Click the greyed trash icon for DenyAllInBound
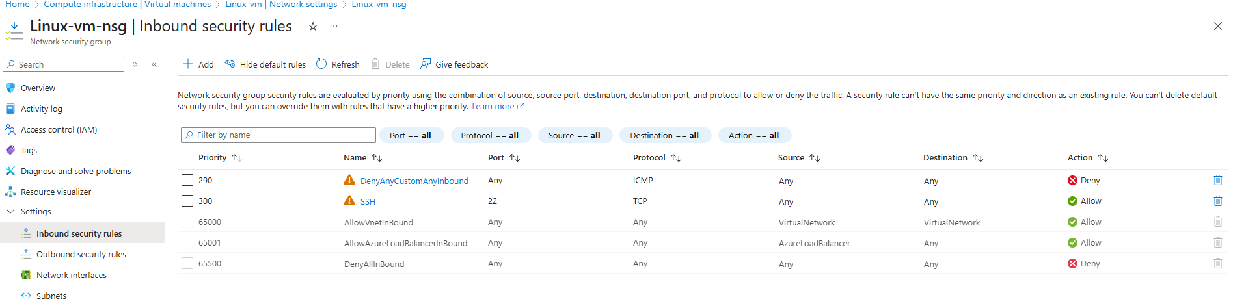This screenshot has height=308, width=1233. point(1218,263)
